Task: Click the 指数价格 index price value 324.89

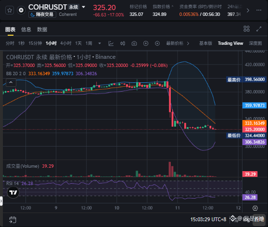Action: [159, 14]
